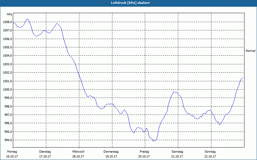The width and height of the screenshot is (257, 160).
Task: Click the 'Mittwoch' day label
Action: (78, 152)
